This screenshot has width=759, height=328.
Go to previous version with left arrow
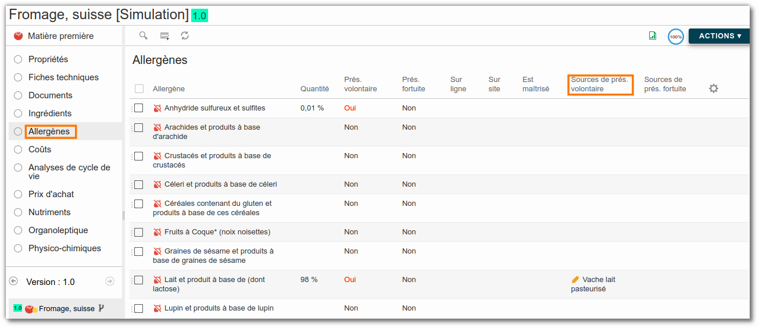[13, 281]
